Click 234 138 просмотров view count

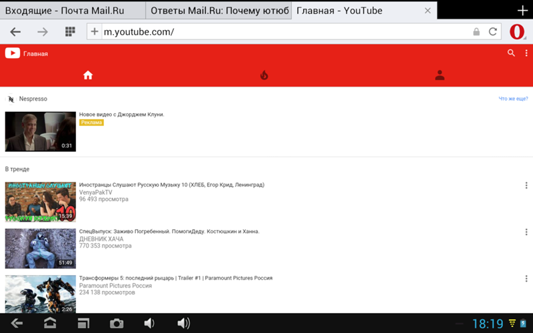(107, 292)
